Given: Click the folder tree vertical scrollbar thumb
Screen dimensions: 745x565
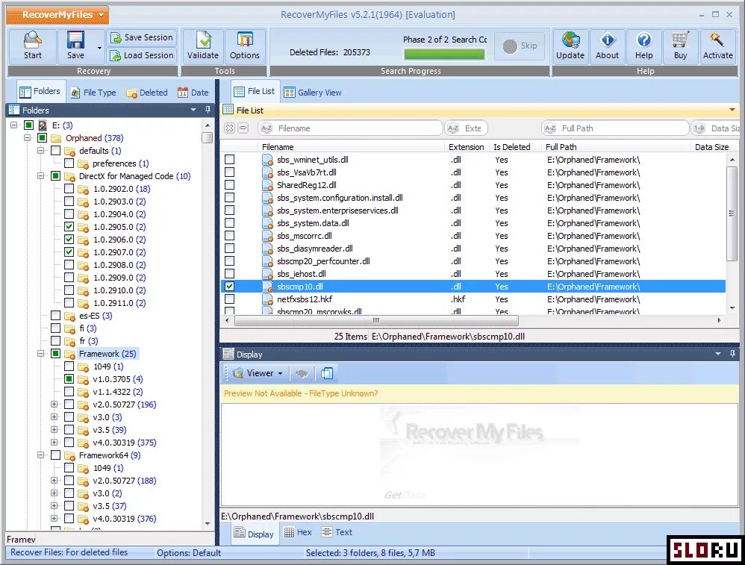Looking at the screenshot, I should pyautogui.click(x=207, y=137).
